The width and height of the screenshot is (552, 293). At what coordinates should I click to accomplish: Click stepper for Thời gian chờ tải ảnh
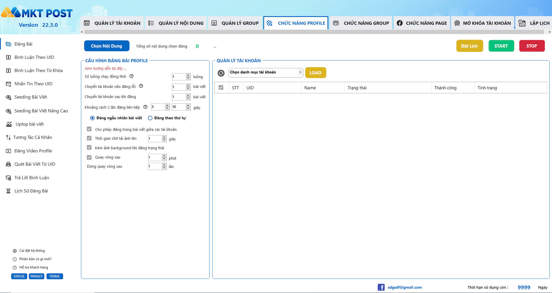click(x=164, y=139)
